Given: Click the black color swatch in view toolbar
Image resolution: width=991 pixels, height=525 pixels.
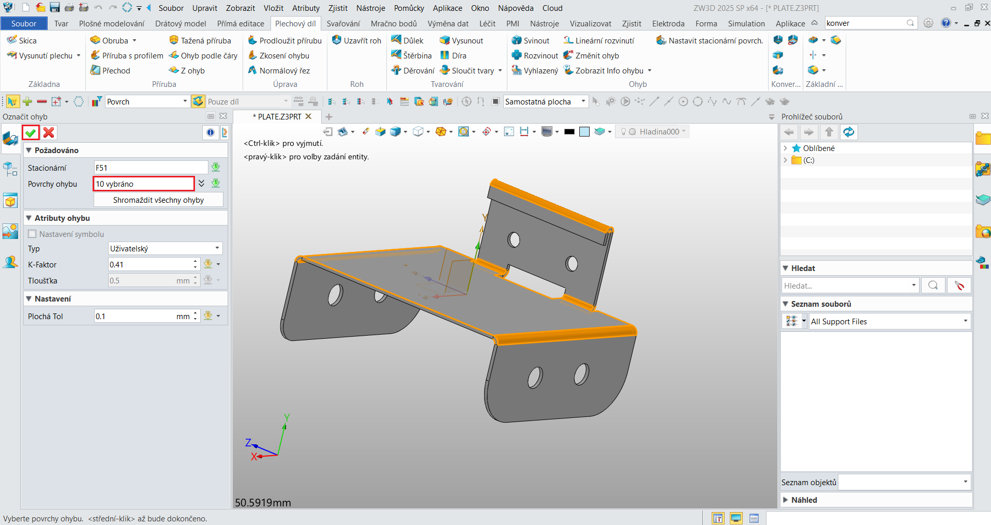Looking at the screenshot, I should pos(569,132).
